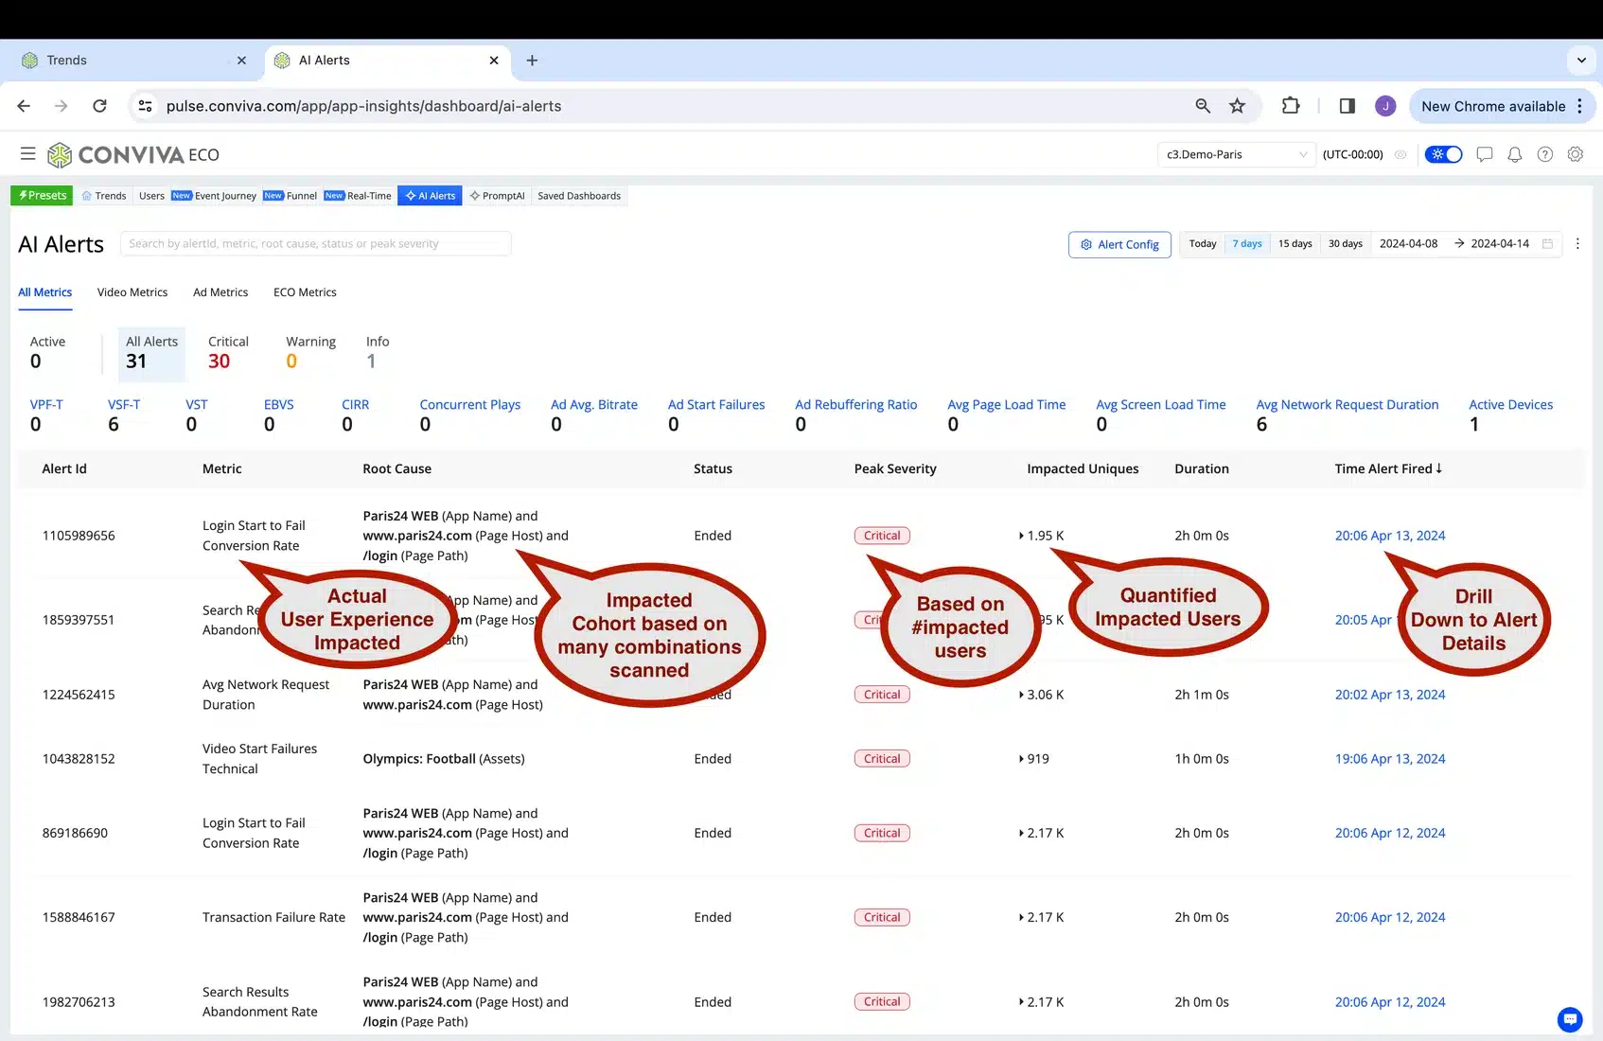Screen dimensions: 1603x1041
Task: Open alert fired at 19:06 Apr 13, 2024
Action: pos(1389,759)
